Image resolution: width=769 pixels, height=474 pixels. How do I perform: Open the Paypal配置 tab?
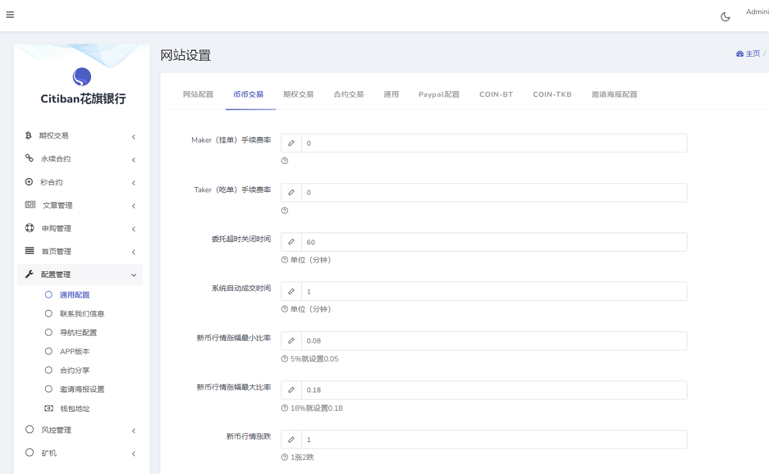[x=439, y=94]
